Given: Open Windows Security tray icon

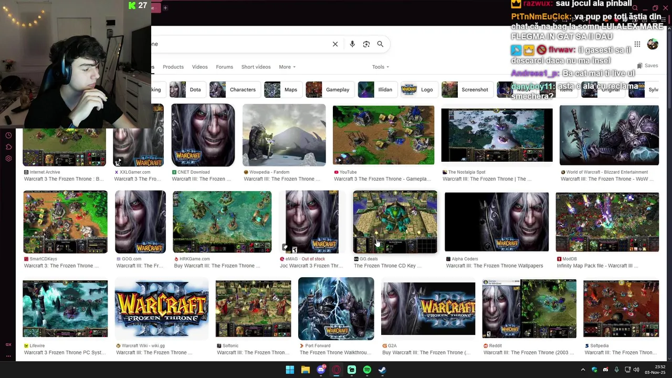Looking at the screenshot, I should (594, 370).
